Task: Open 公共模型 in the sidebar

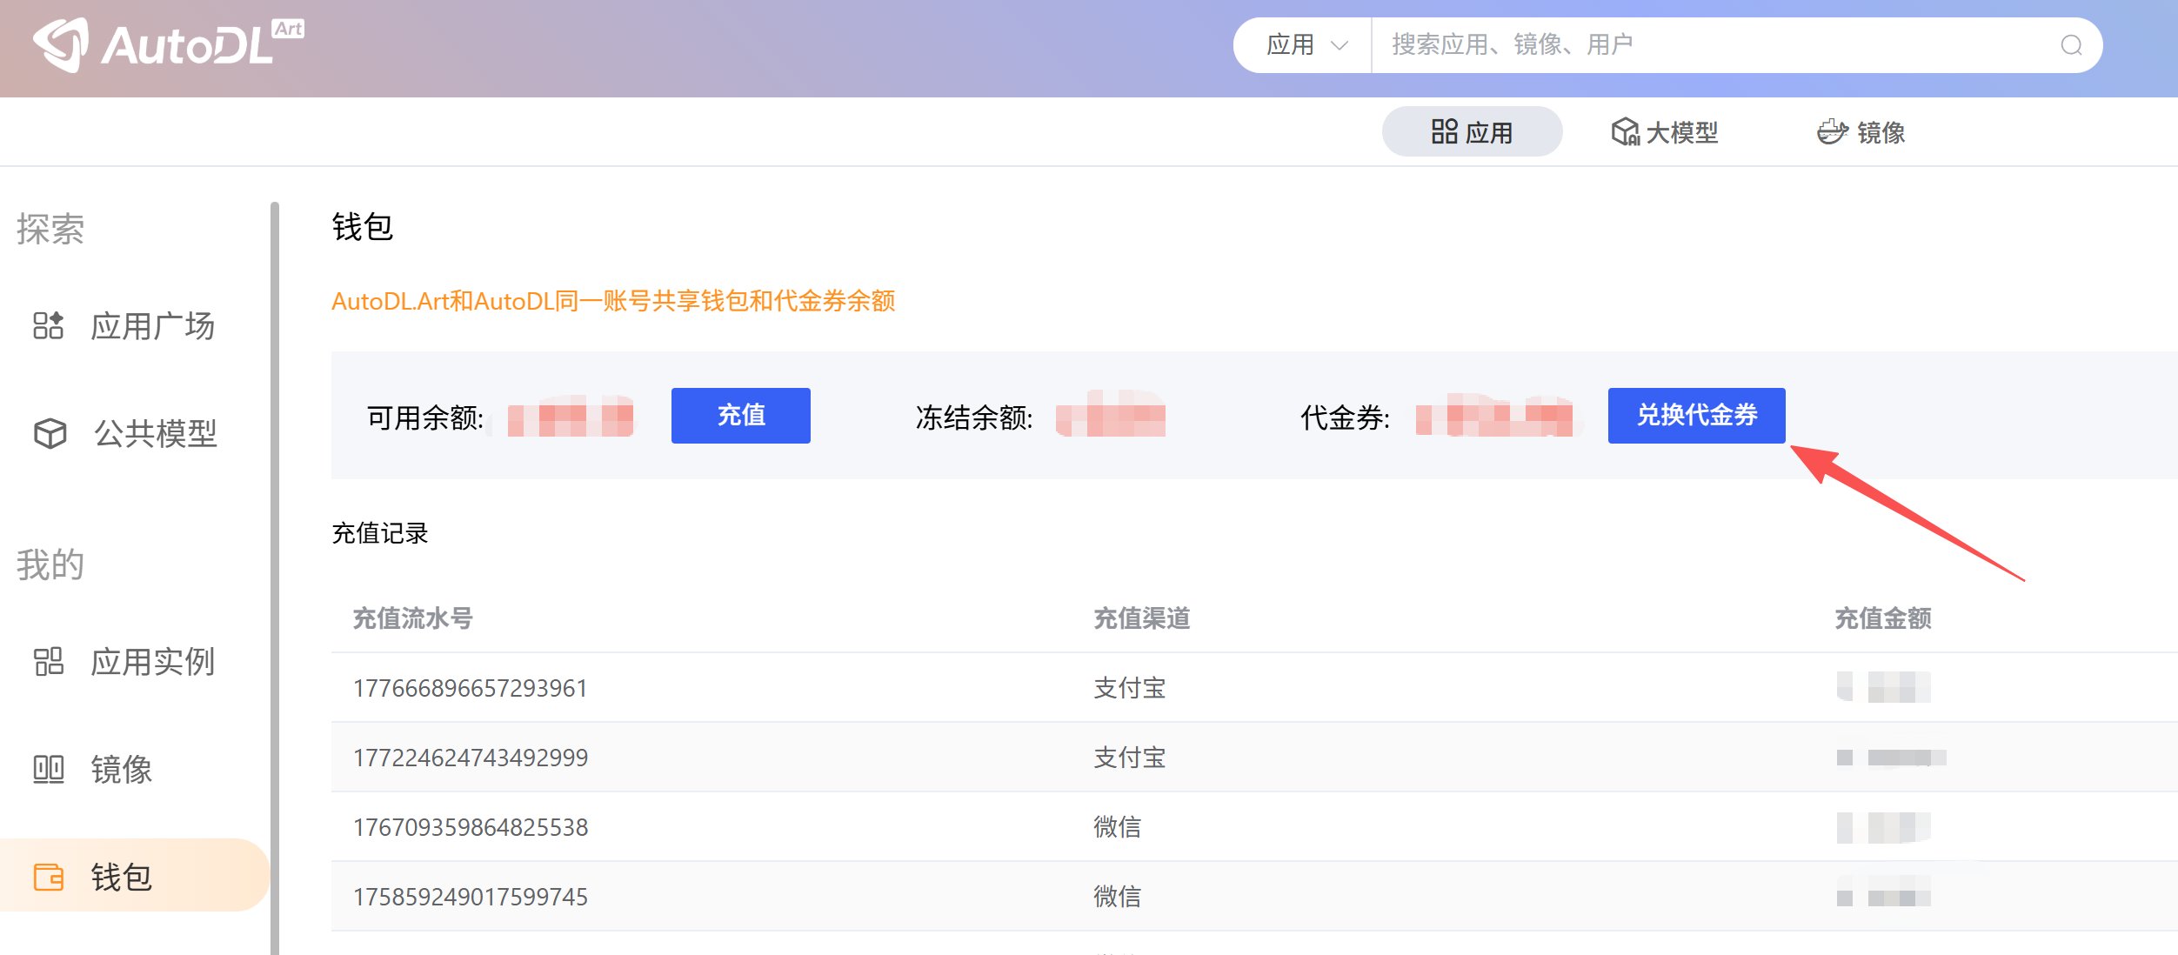Action: point(135,433)
